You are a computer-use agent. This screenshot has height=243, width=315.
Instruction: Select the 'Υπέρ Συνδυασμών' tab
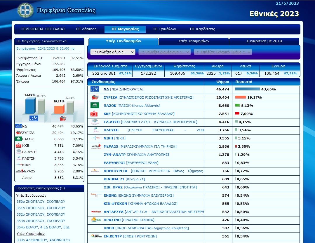pos(123,41)
